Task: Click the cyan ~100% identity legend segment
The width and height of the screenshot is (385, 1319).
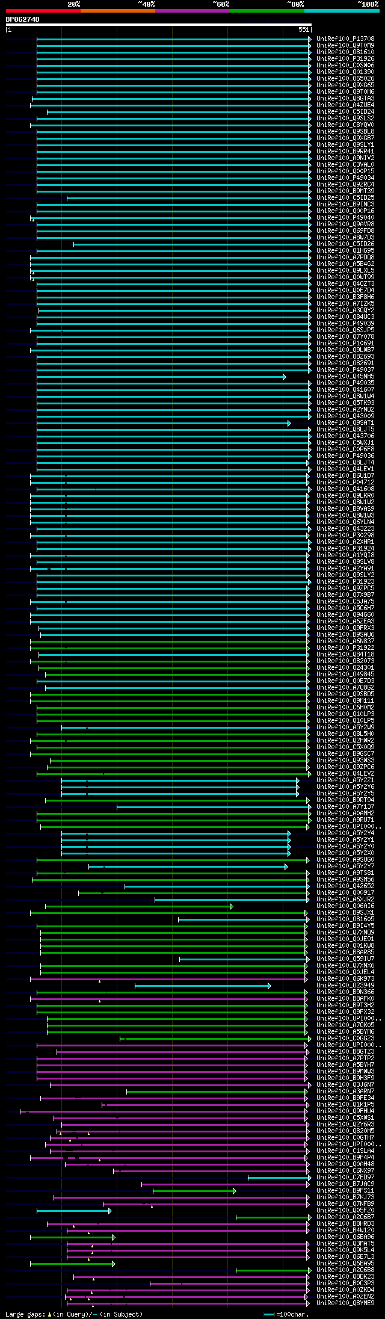Action: 342,11
